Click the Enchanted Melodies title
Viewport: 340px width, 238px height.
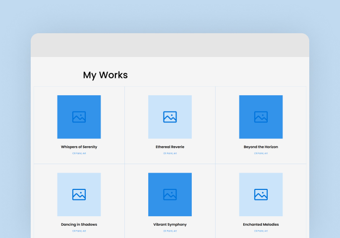click(261, 225)
